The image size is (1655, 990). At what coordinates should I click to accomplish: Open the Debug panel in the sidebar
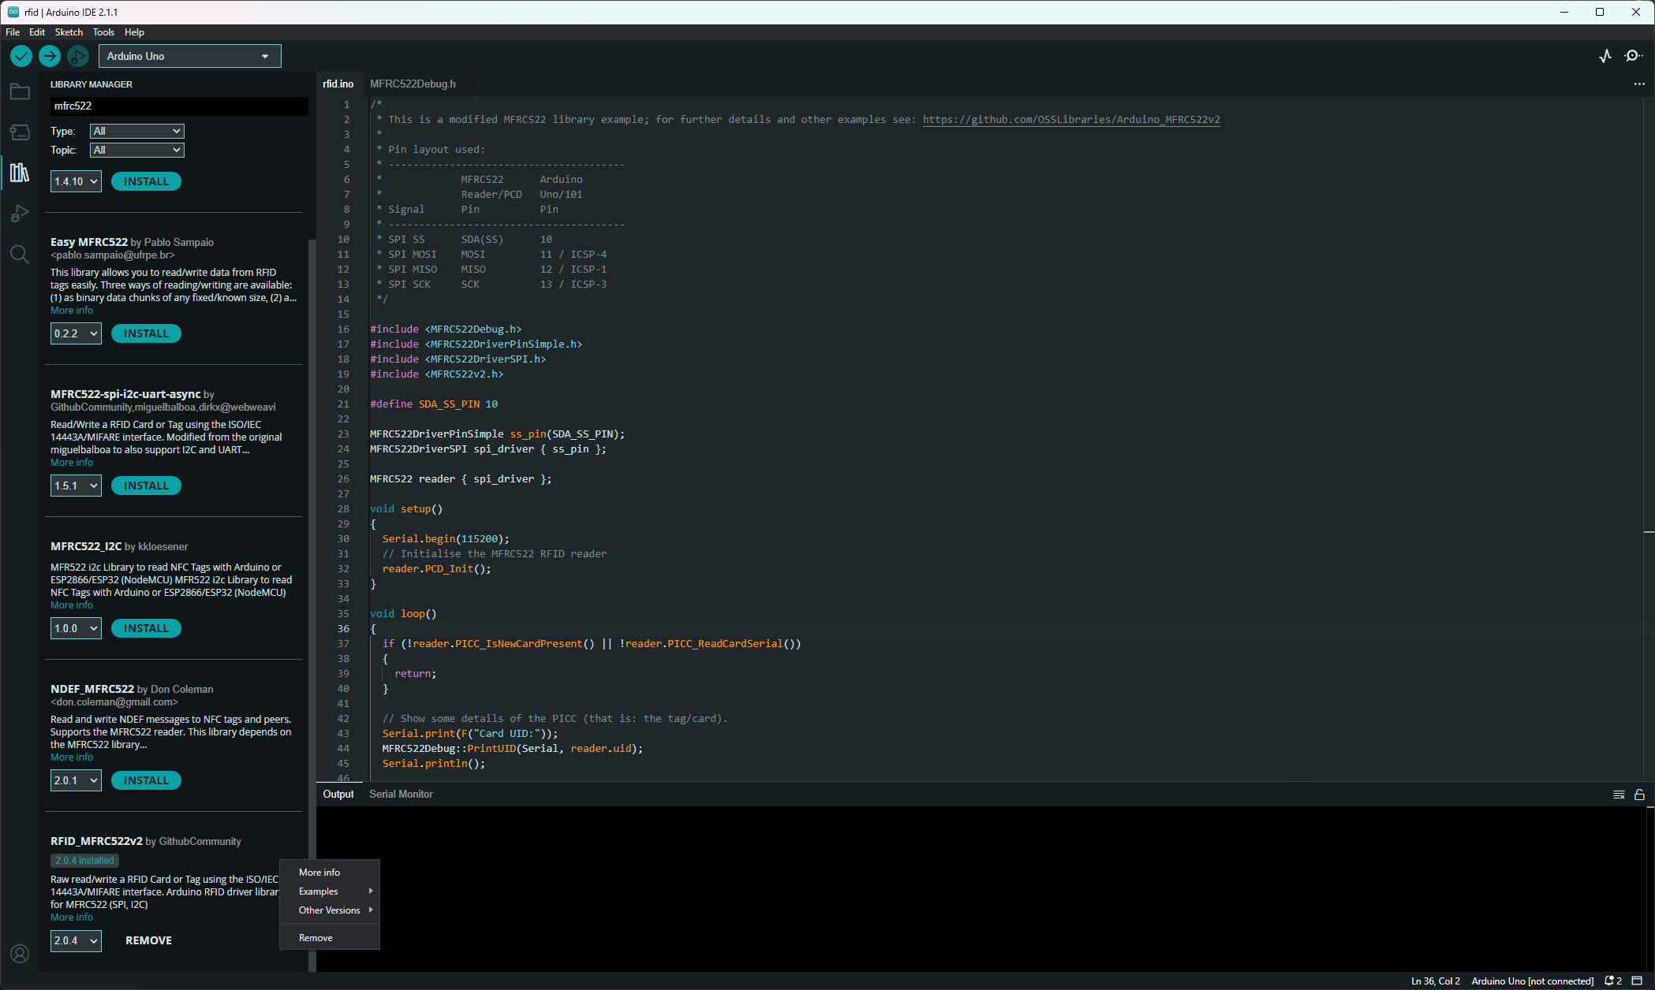20,213
